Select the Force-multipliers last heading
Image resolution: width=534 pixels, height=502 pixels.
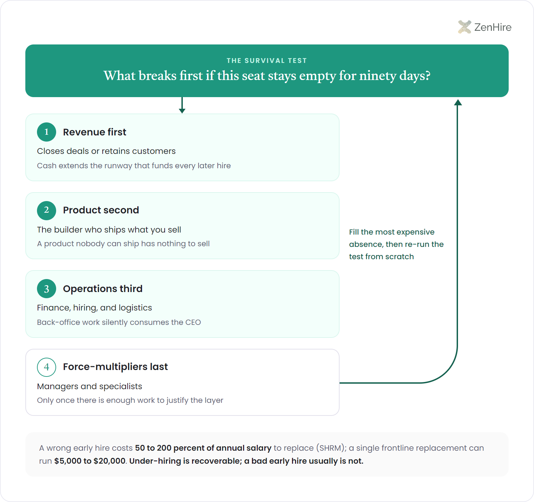click(x=115, y=367)
